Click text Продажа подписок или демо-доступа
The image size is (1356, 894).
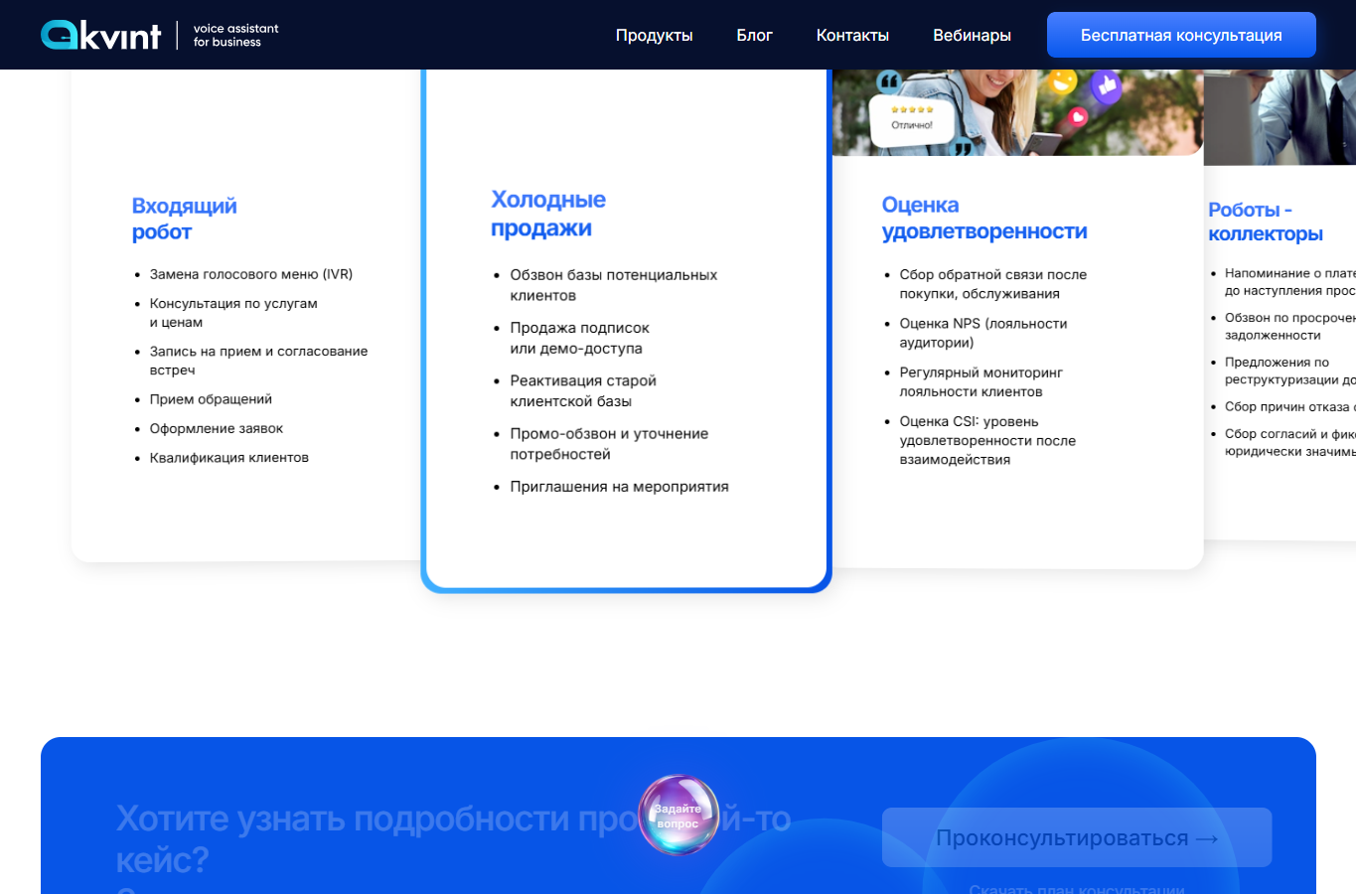coord(579,338)
